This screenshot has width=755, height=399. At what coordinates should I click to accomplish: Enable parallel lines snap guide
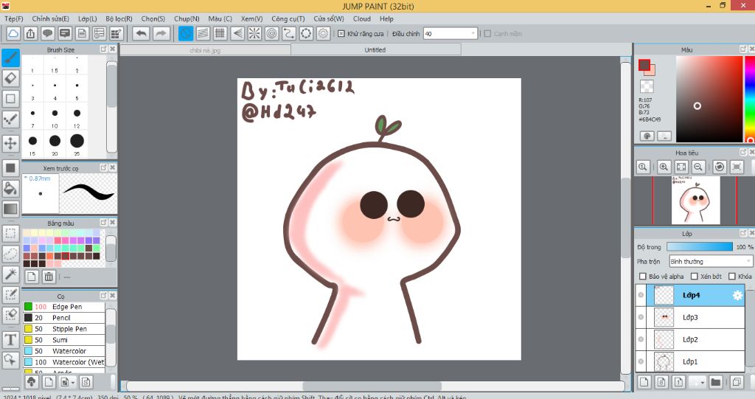(x=203, y=33)
